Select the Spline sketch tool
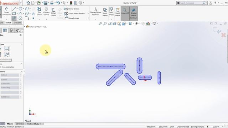The width and height of the screenshot is (228, 128). point(27,9)
